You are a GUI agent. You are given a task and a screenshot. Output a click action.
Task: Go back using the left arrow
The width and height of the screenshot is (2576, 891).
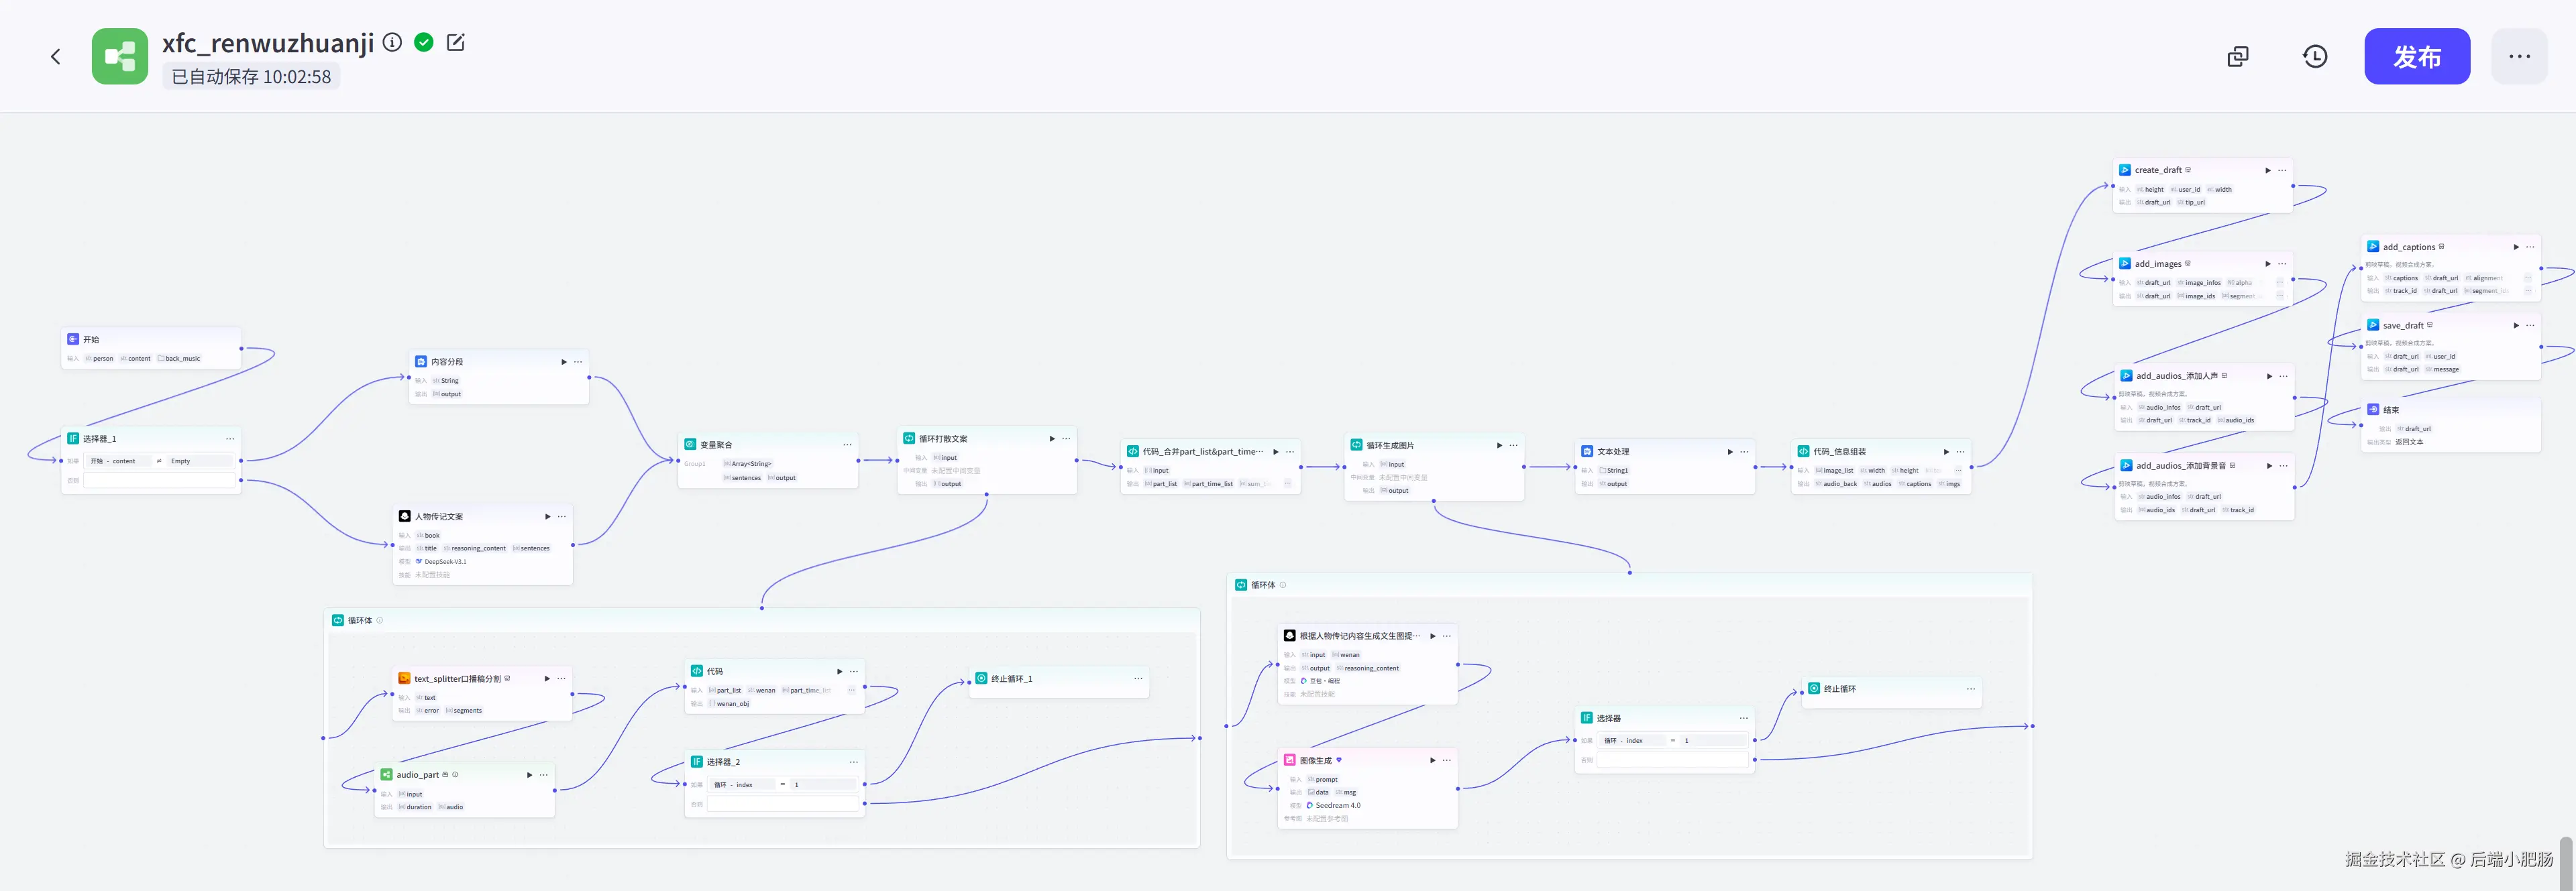tap(56, 57)
